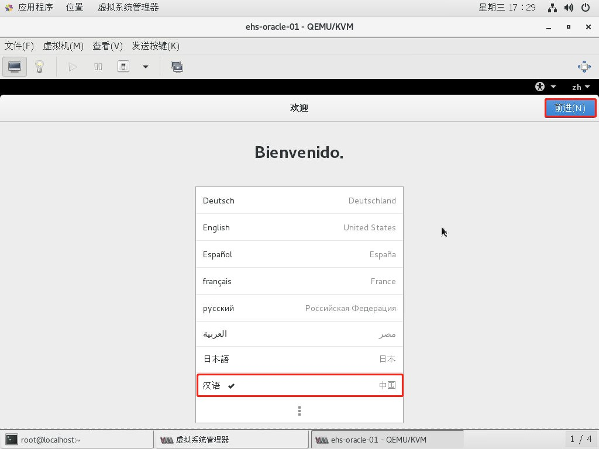
Task: Close the QEMU/KVM window
Action: coord(588,27)
